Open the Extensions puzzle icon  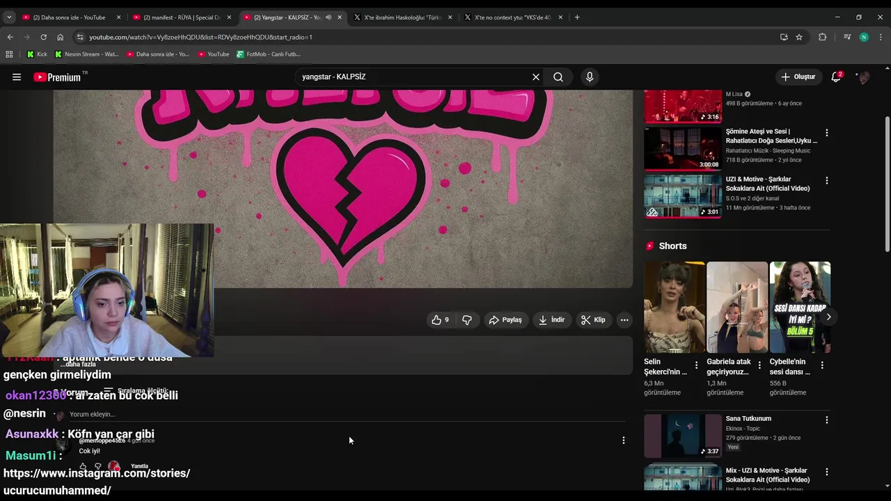point(823,37)
